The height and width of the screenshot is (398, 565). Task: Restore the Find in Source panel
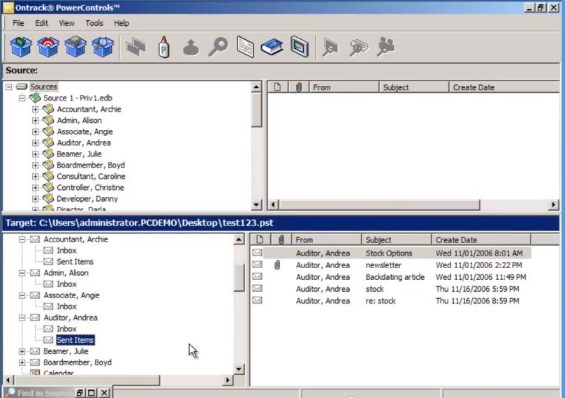[x=80, y=392]
